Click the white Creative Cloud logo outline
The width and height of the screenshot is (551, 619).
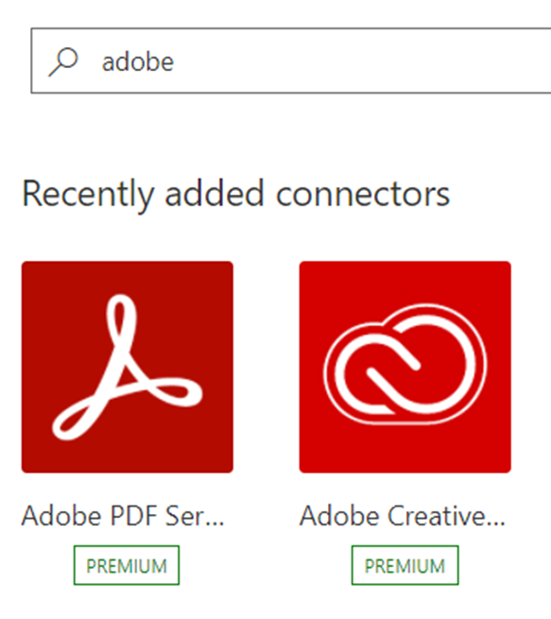(405, 364)
